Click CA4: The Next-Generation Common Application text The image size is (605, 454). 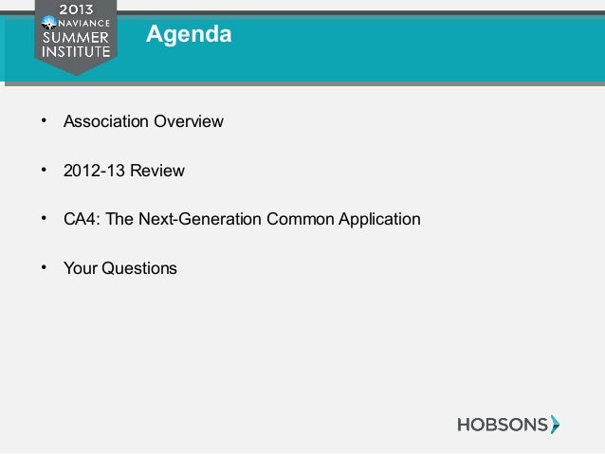(x=242, y=219)
